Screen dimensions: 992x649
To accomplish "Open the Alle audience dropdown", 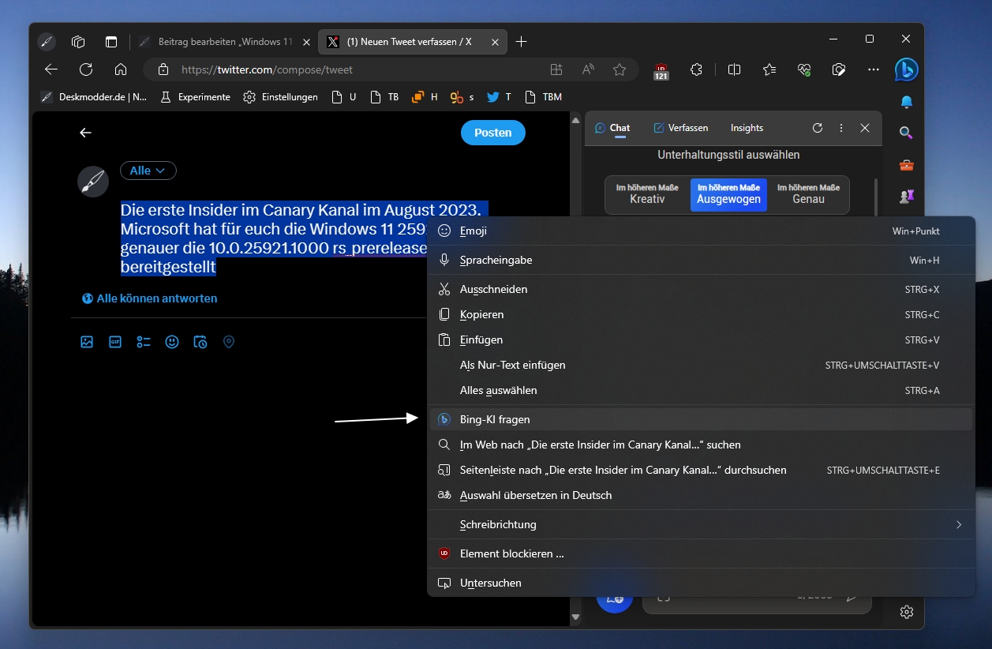I will tap(148, 171).
